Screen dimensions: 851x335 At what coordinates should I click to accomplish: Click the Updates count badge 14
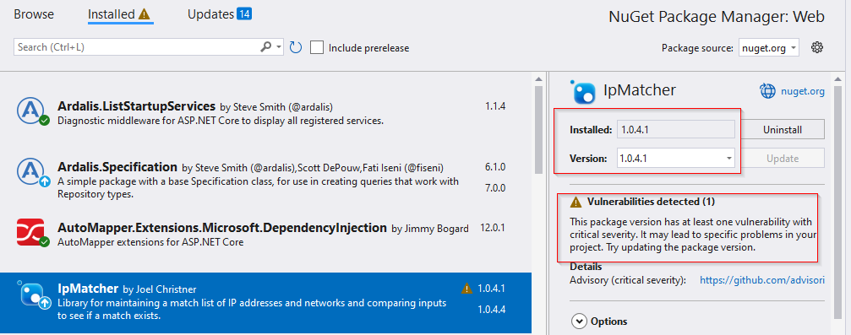pos(244,14)
